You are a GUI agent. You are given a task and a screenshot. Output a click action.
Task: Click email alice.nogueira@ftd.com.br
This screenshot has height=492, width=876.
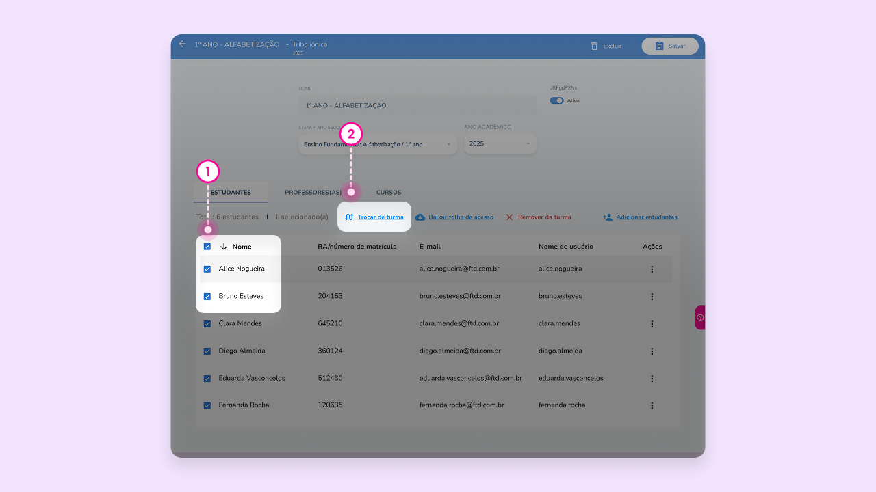[x=459, y=269]
